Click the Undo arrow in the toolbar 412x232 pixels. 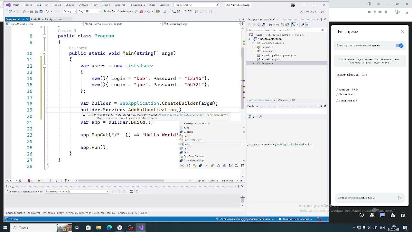pos(48,11)
